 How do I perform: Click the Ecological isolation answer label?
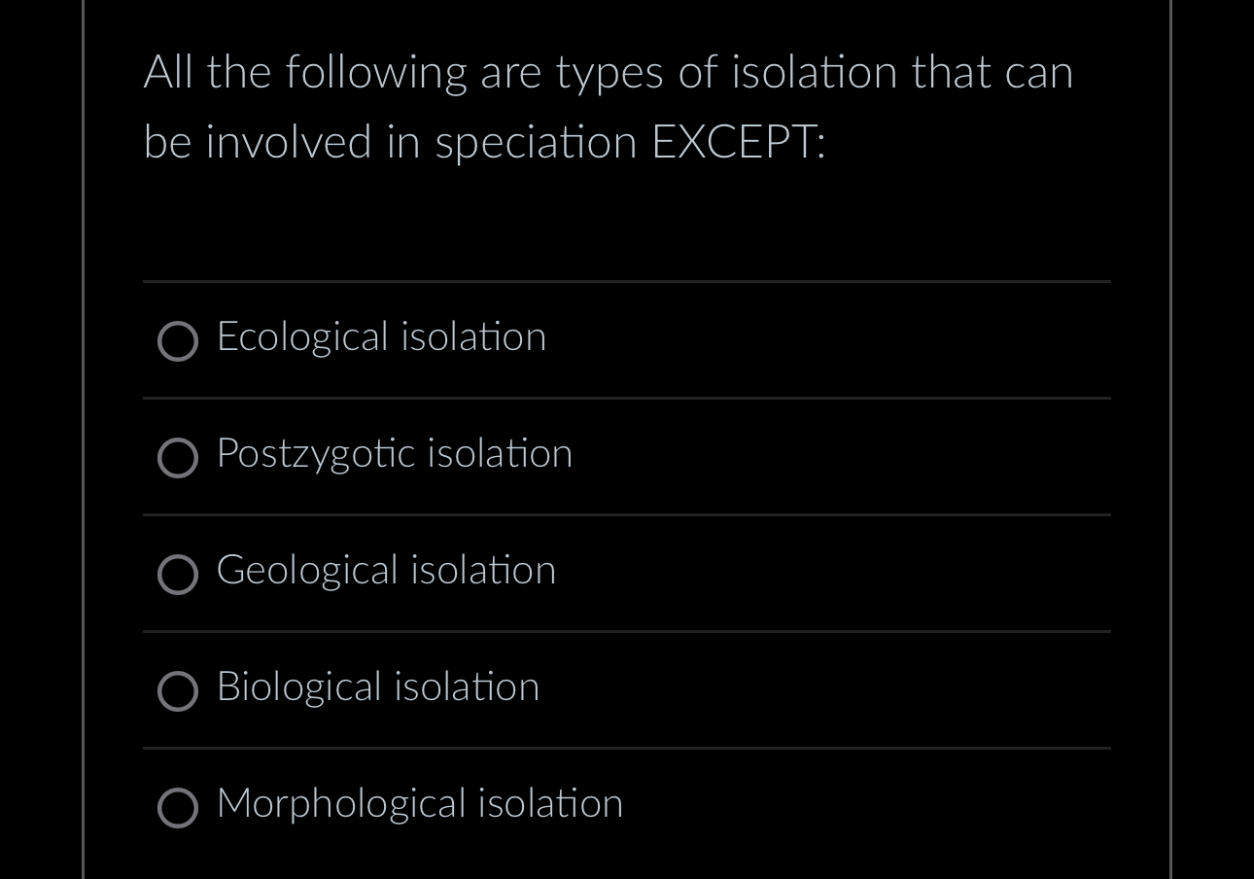pyautogui.click(x=381, y=337)
